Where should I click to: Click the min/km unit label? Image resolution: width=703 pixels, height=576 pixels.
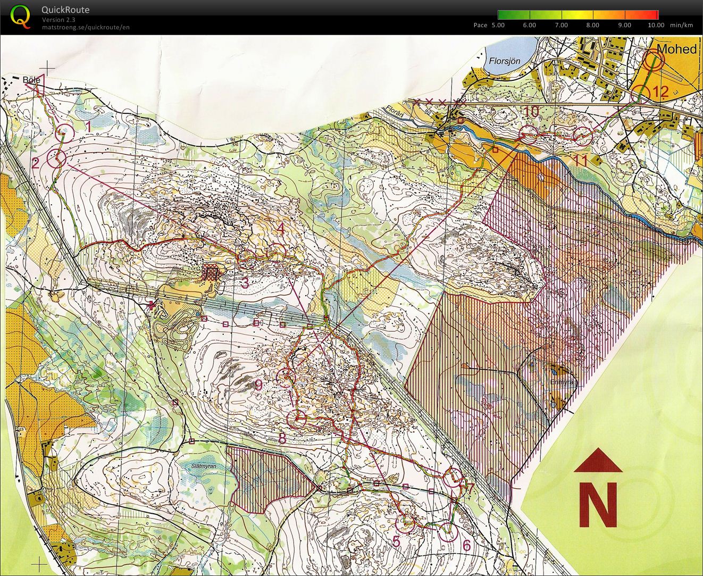[x=682, y=25]
